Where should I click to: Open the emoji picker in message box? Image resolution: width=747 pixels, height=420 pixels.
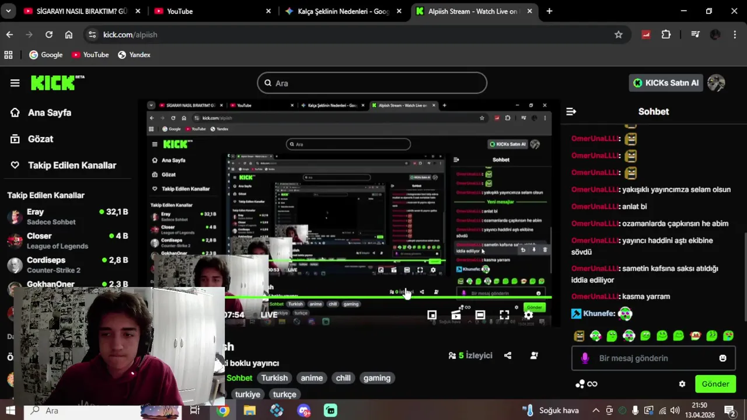coord(722,358)
